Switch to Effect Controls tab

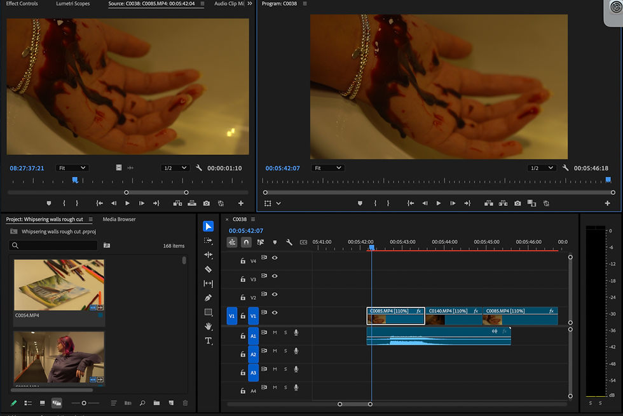click(x=22, y=4)
